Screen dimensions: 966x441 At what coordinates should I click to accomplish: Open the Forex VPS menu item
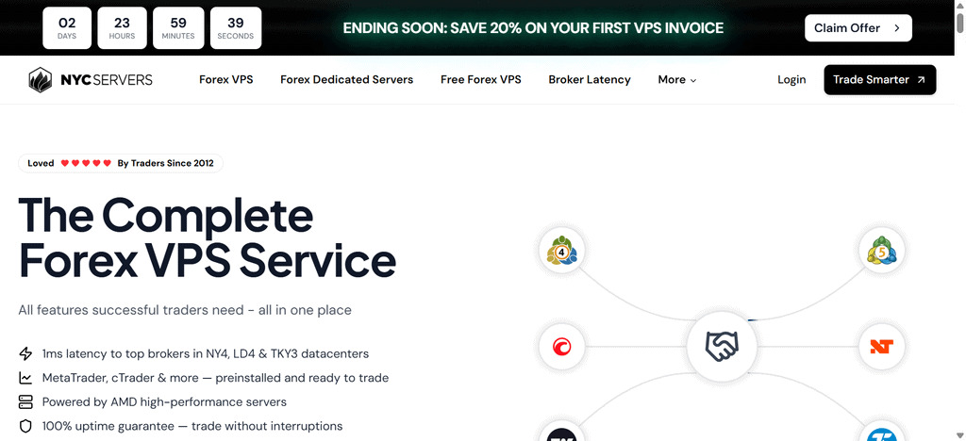tap(226, 80)
